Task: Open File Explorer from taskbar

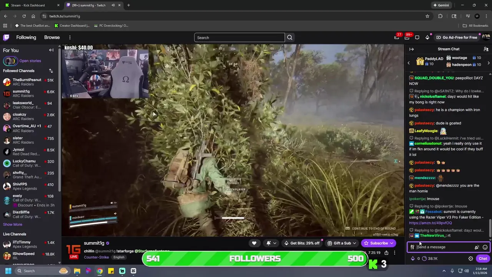Action: pyautogui.click(x=77, y=271)
